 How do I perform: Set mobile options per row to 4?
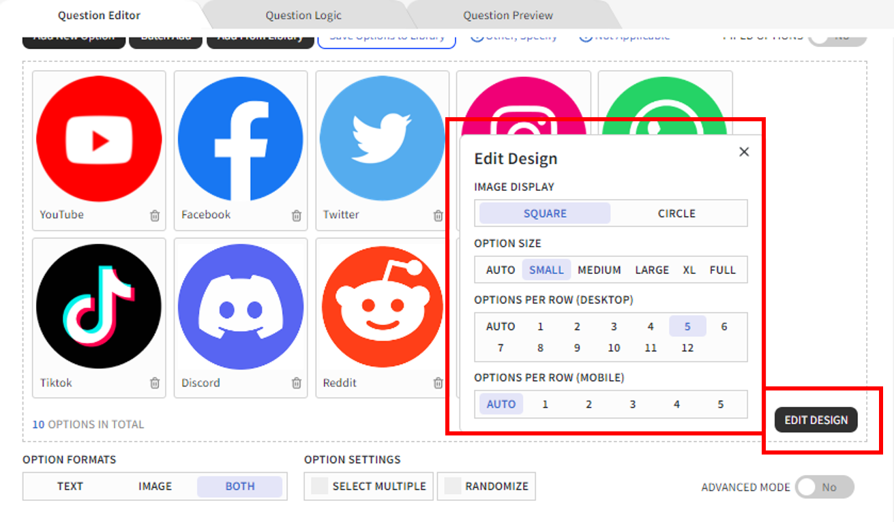[676, 404]
